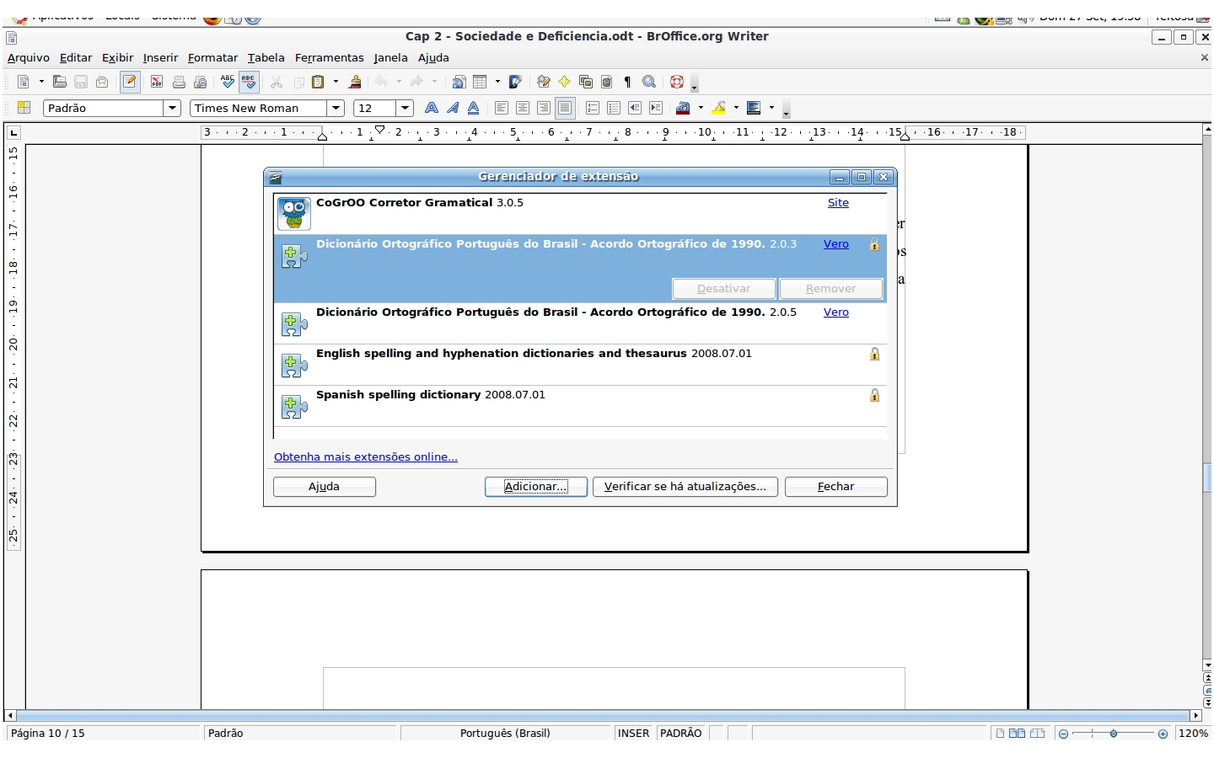Run Spelling and Grammar check icon
Image resolution: width=1214 pixels, height=758 pixels.
tap(228, 82)
